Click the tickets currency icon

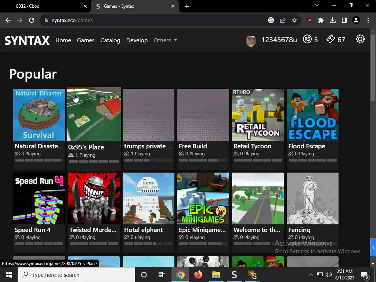pyautogui.click(x=331, y=39)
